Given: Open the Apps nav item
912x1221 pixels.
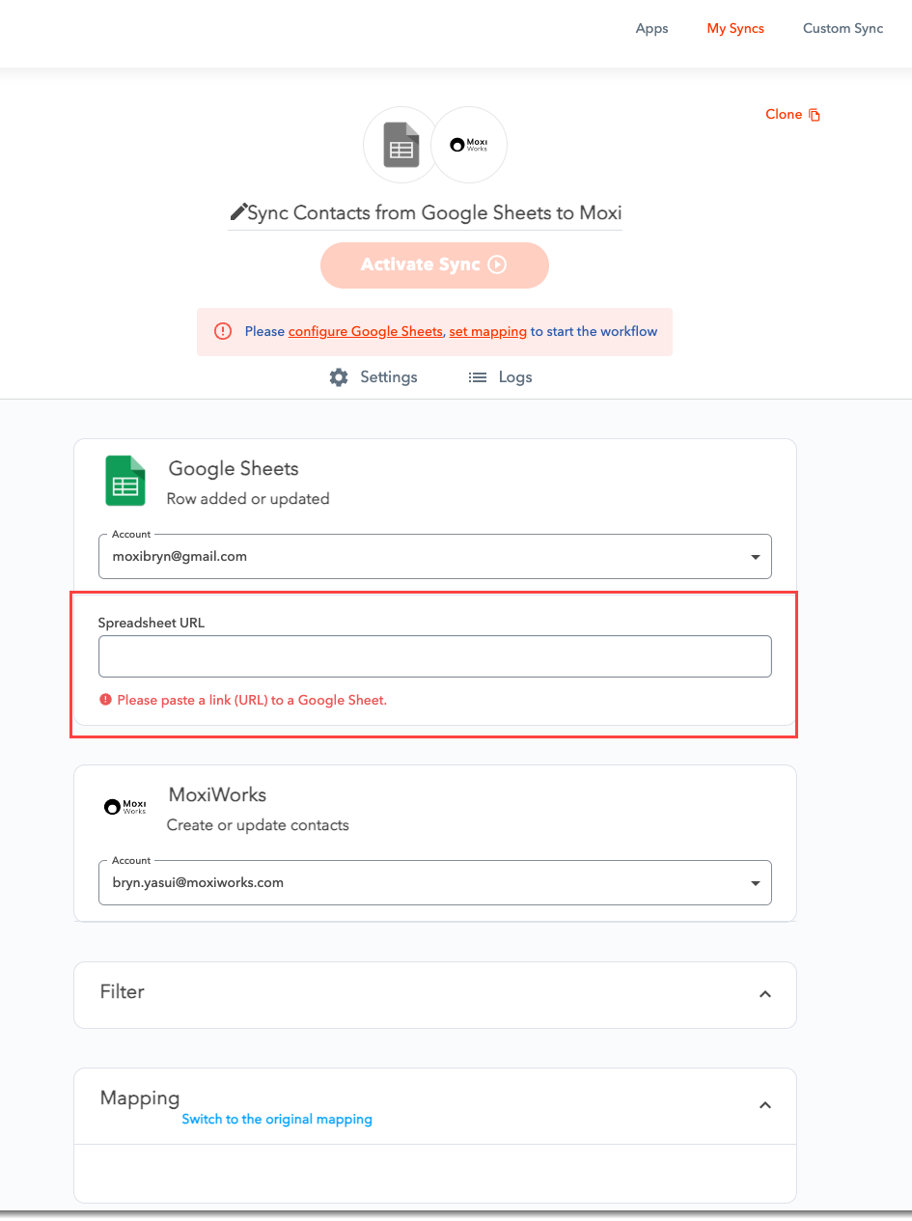Looking at the screenshot, I should pyautogui.click(x=651, y=28).
